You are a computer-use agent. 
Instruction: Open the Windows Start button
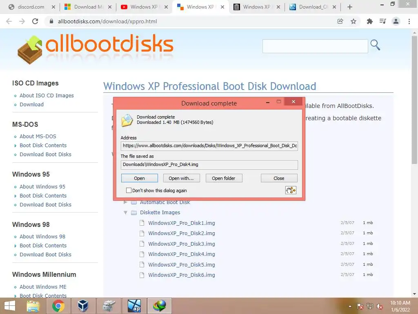click(10, 306)
